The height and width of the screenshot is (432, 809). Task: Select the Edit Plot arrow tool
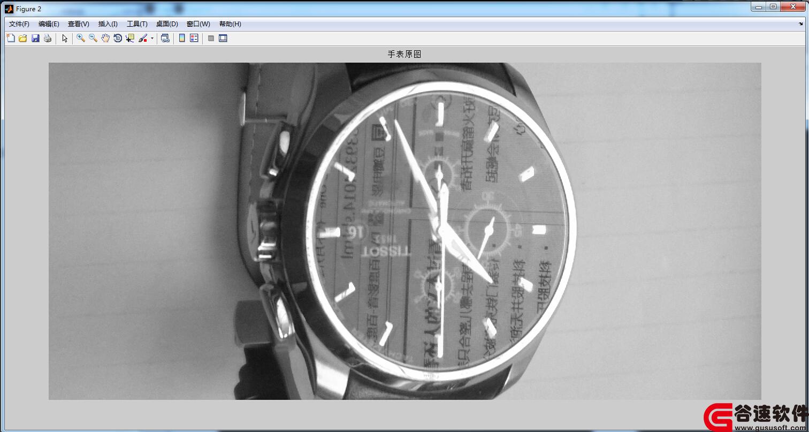click(x=65, y=38)
